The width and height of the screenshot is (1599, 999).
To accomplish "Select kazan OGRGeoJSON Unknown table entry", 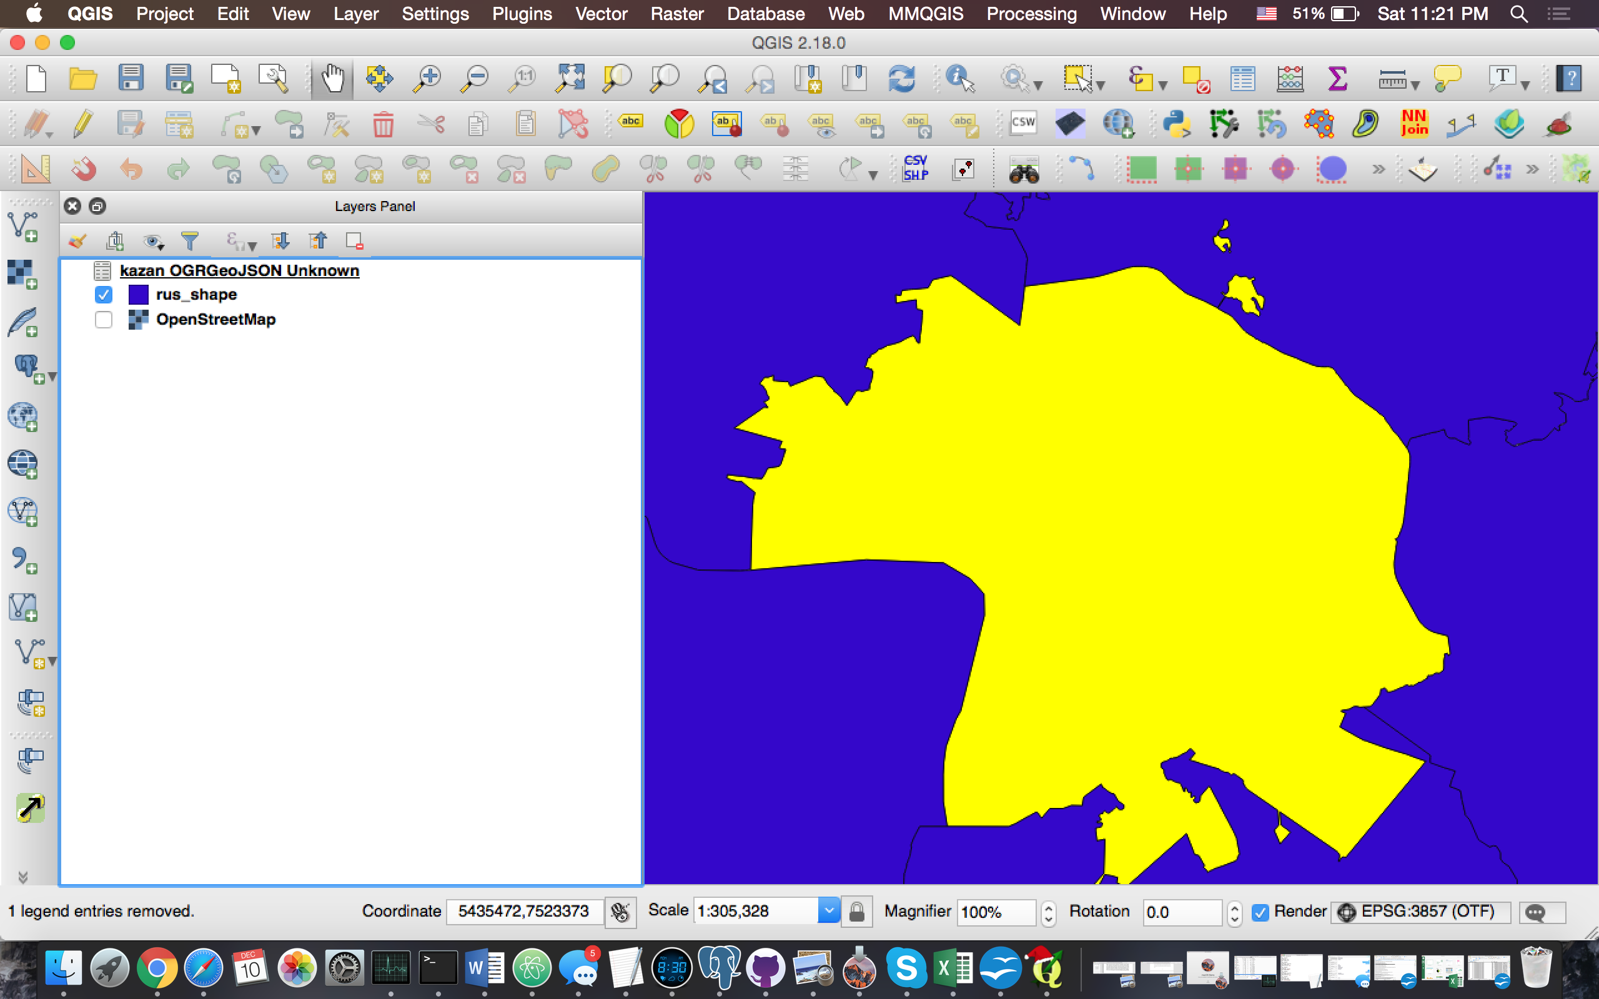I will [239, 271].
